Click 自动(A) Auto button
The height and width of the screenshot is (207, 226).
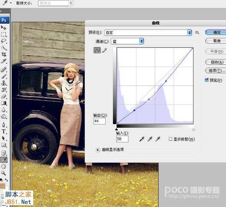216,62
